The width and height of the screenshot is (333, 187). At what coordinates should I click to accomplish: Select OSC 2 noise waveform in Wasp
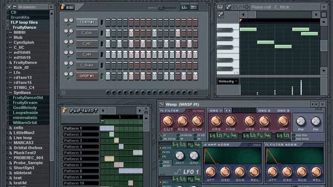pyautogui.click(x=267, y=136)
